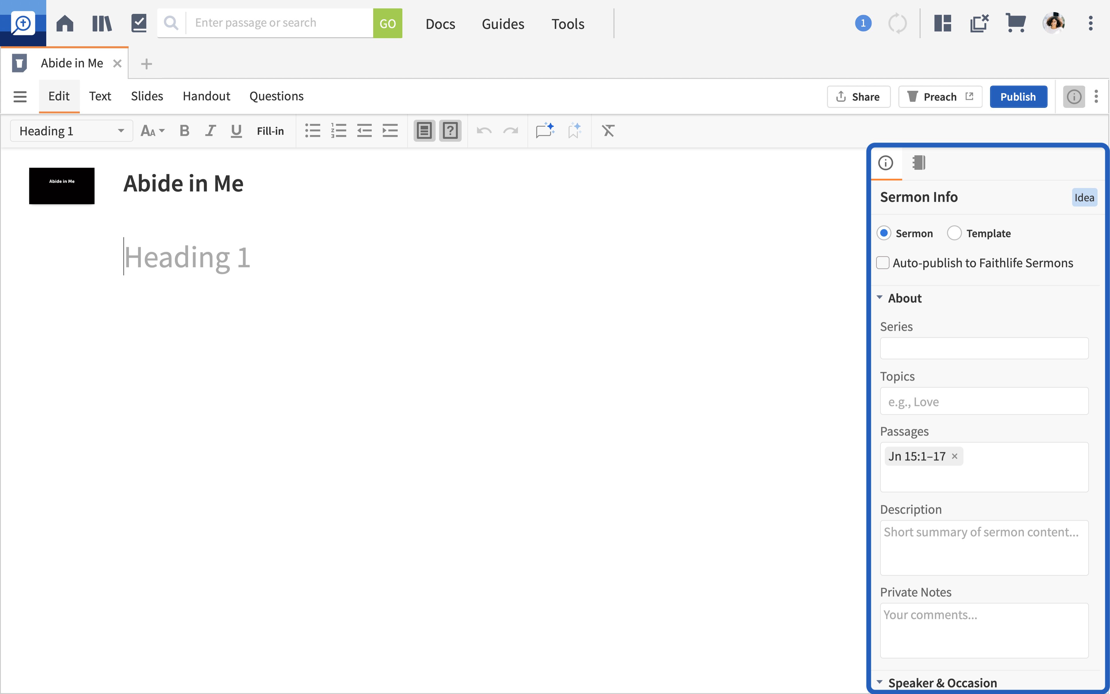Switch to the Questions tab
Screen dimensions: 1110x694
point(277,96)
